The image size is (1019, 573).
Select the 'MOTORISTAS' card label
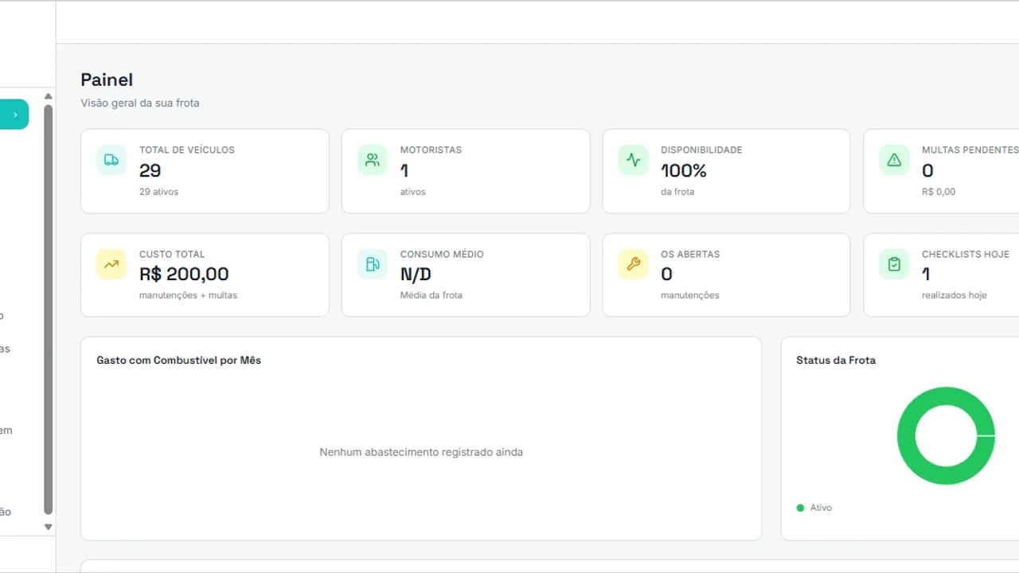431,150
